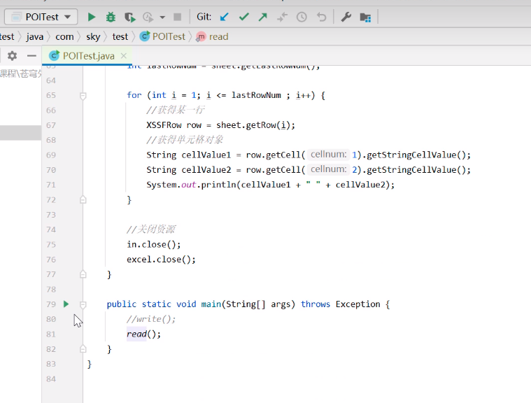Click the 'read();' call in main
531x403 pixels.
tap(143, 334)
